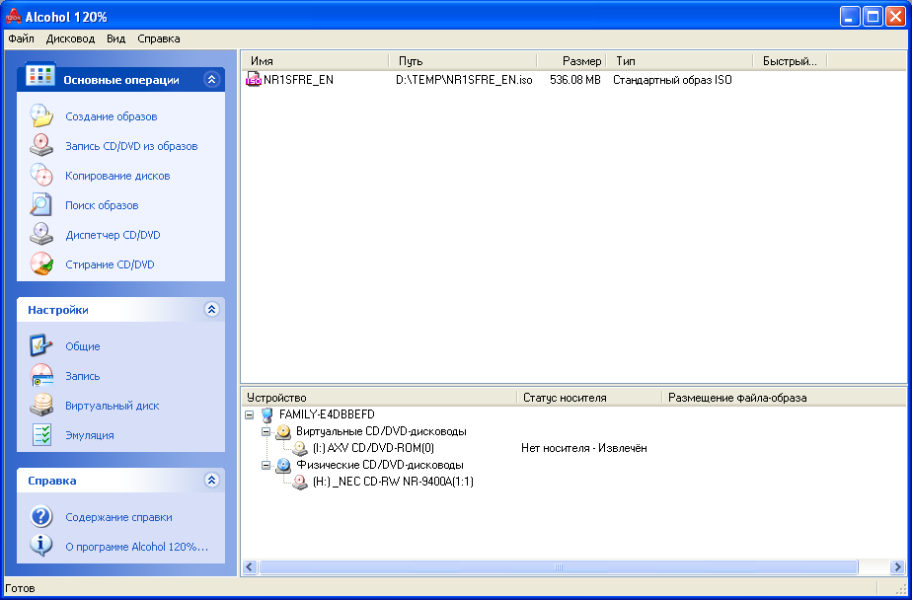This screenshot has width=912, height=600.
Task: Select (I:) AXV CD/DVD-ROM(0) drive
Action: [x=373, y=448]
